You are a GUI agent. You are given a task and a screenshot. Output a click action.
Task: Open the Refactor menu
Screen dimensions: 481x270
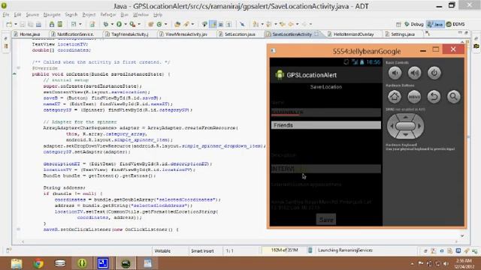[x=108, y=15]
